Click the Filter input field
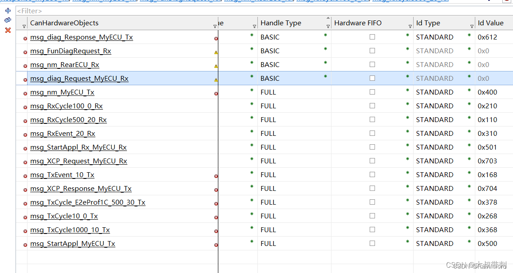 [264, 11]
